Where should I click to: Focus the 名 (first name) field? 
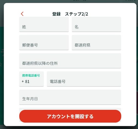96,24
